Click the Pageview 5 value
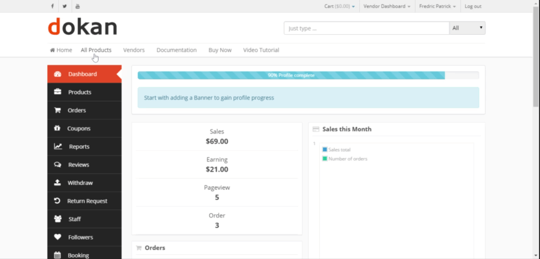Viewport: 540px width, 259px height. [x=217, y=197]
